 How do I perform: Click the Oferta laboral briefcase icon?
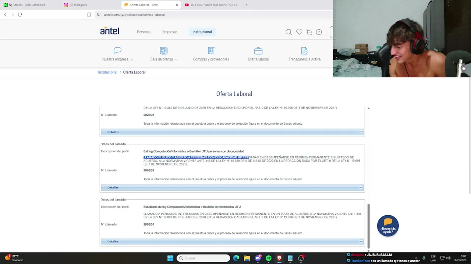tap(258, 51)
